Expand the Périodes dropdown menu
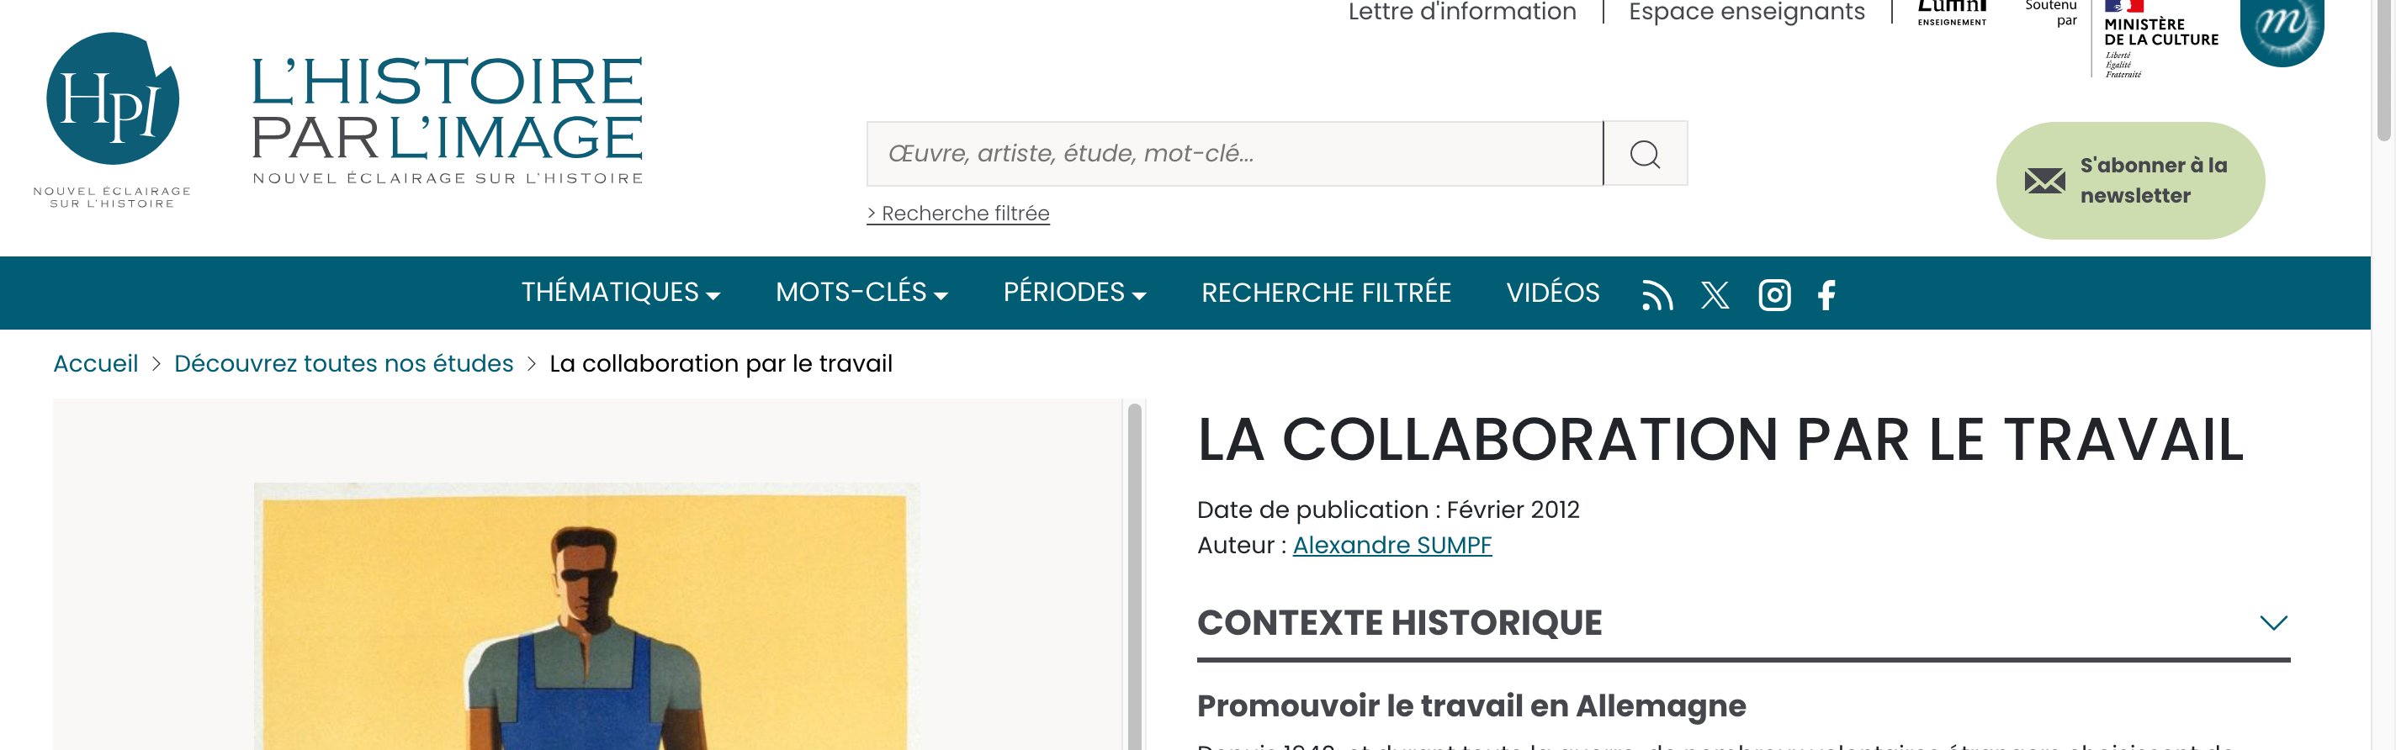2396x750 pixels. click(x=1074, y=293)
